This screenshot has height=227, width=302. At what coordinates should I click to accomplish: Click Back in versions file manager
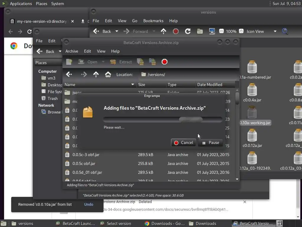(102, 31)
